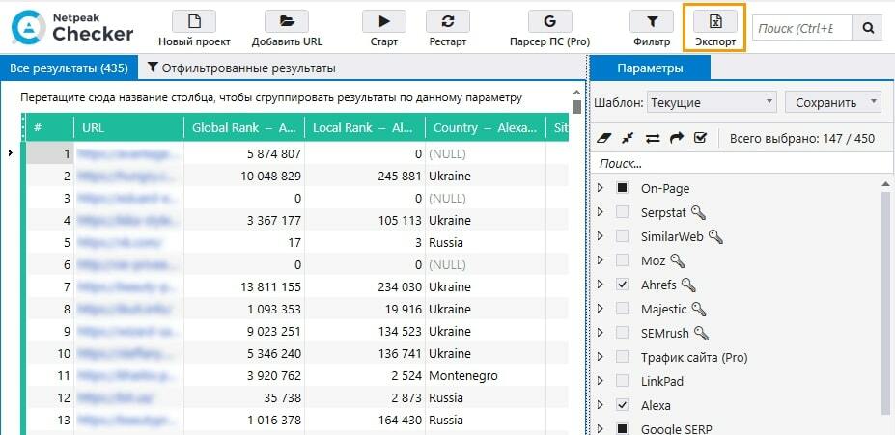Click the swap arrows icon in Parameters toolbar
The image size is (895, 435).
point(653,139)
